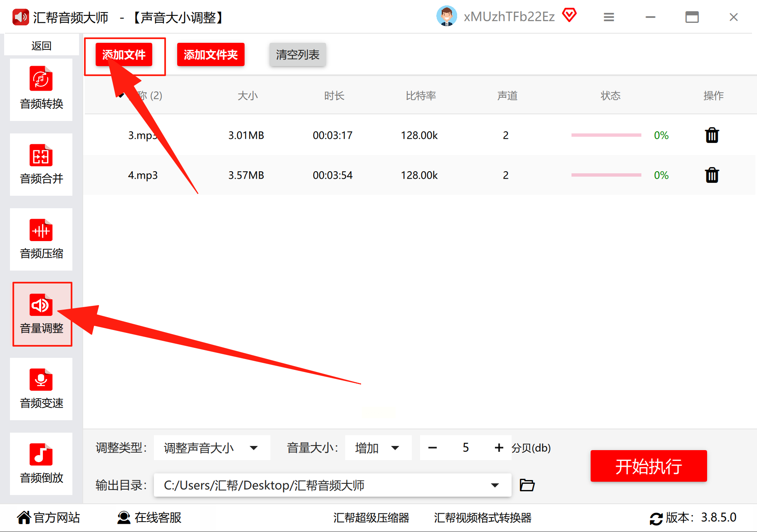Image resolution: width=757 pixels, height=532 pixels.
Task: Start processing with 开始执行
Action: tap(649, 466)
